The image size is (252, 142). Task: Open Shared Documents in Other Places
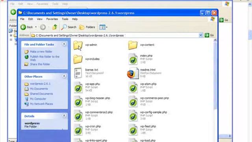coord(41,94)
